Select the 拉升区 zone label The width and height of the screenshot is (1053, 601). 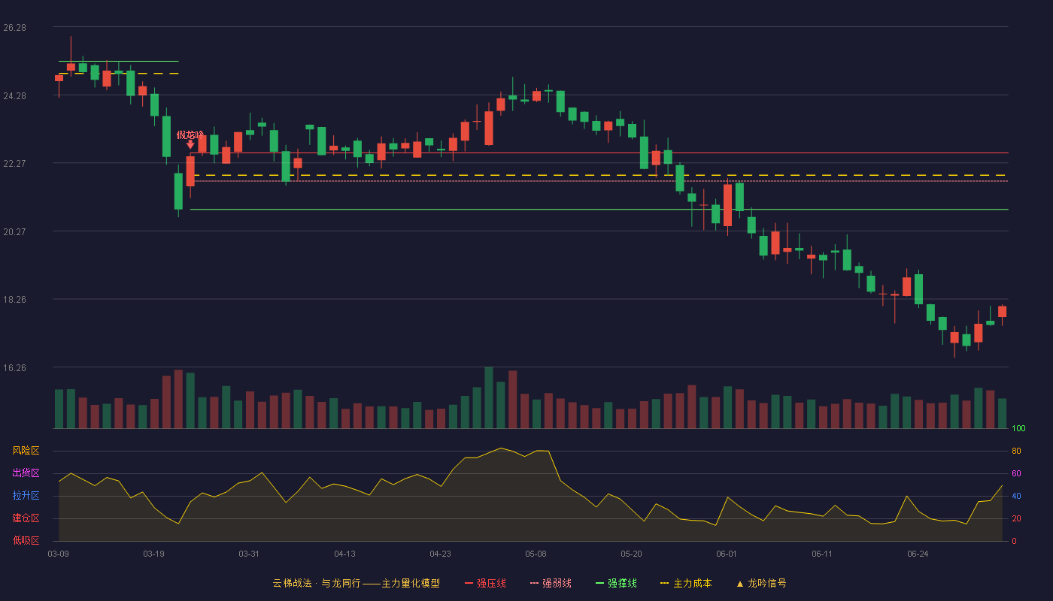coord(26,496)
